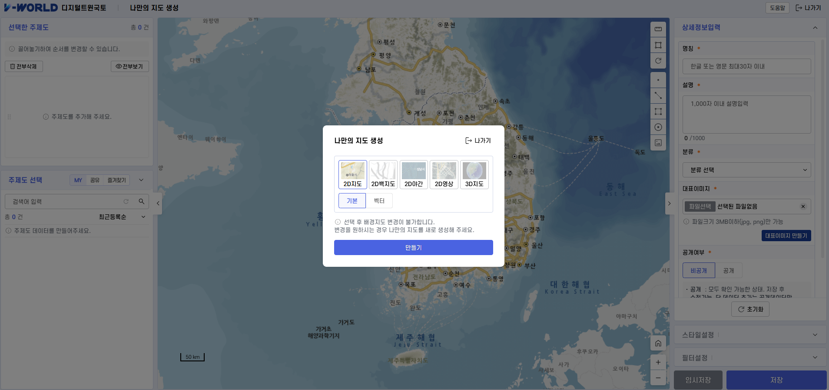
Task: Choose the 기본 map type option
Action: (352, 201)
